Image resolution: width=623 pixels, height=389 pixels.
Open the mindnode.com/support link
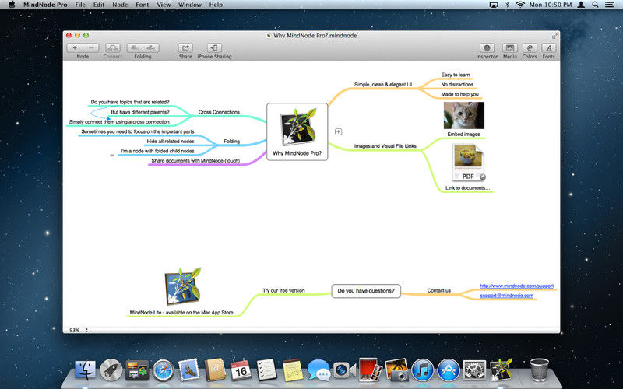click(x=516, y=286)
